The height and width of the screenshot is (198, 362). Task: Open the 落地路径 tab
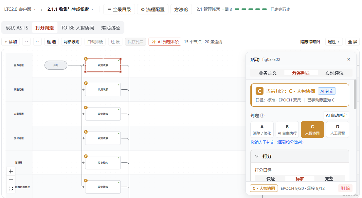[x=111, y=28]
